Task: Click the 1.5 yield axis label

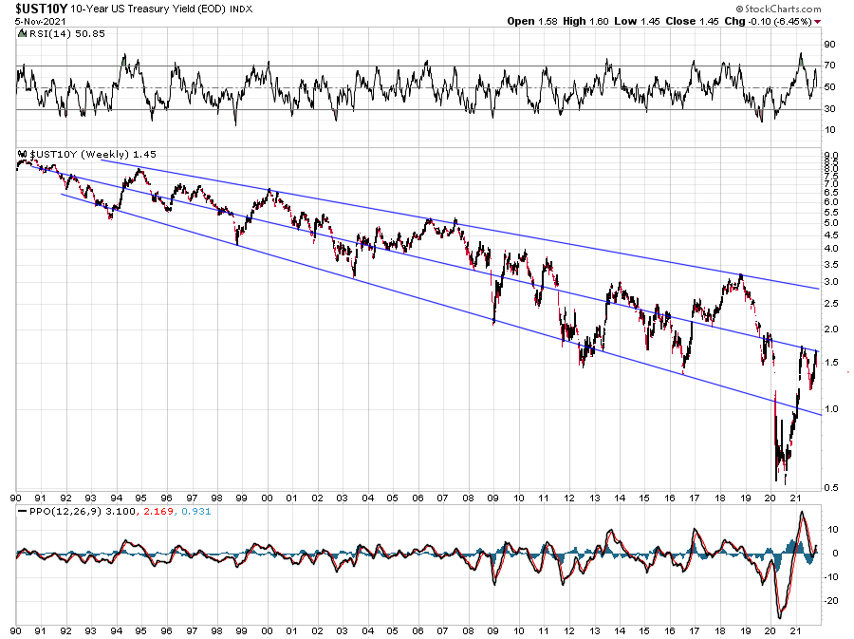Action: (x=831, y=363)
